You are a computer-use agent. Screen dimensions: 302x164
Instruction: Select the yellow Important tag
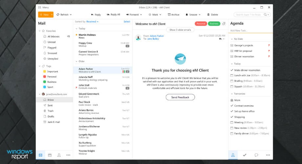coord(51,72)
